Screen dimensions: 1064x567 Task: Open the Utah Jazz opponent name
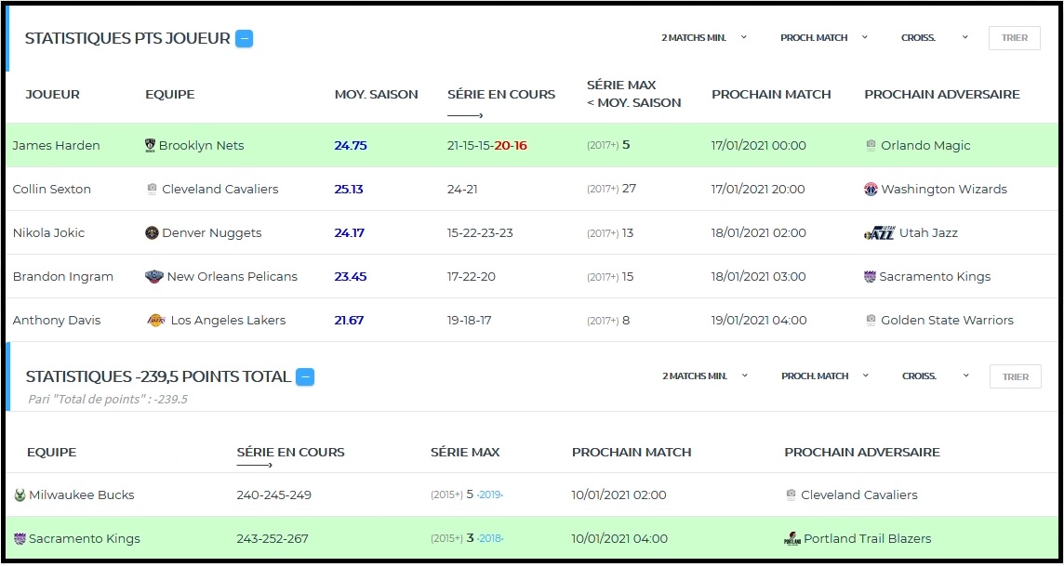(x=928, y=232)
